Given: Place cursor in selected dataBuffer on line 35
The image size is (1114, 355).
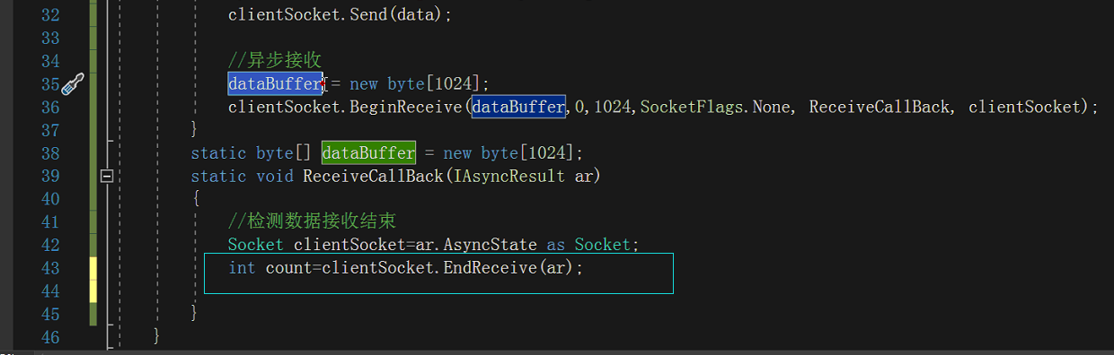Looking at the screenshot, I should (x=275, y=83).
